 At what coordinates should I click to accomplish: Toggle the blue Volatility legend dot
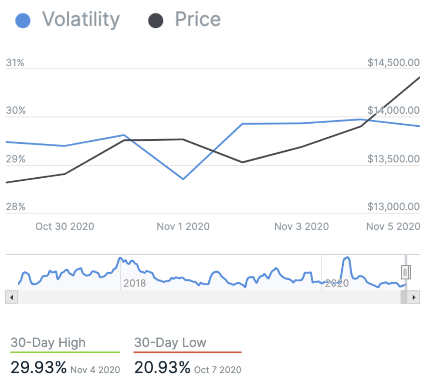click(x=23, y=20)
